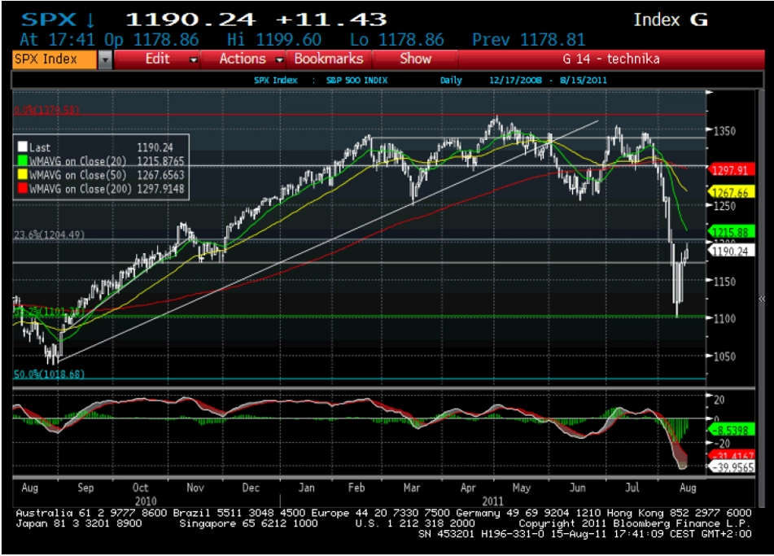
Task: Expand the Edit menu arrow
Action: pos(194,59)
